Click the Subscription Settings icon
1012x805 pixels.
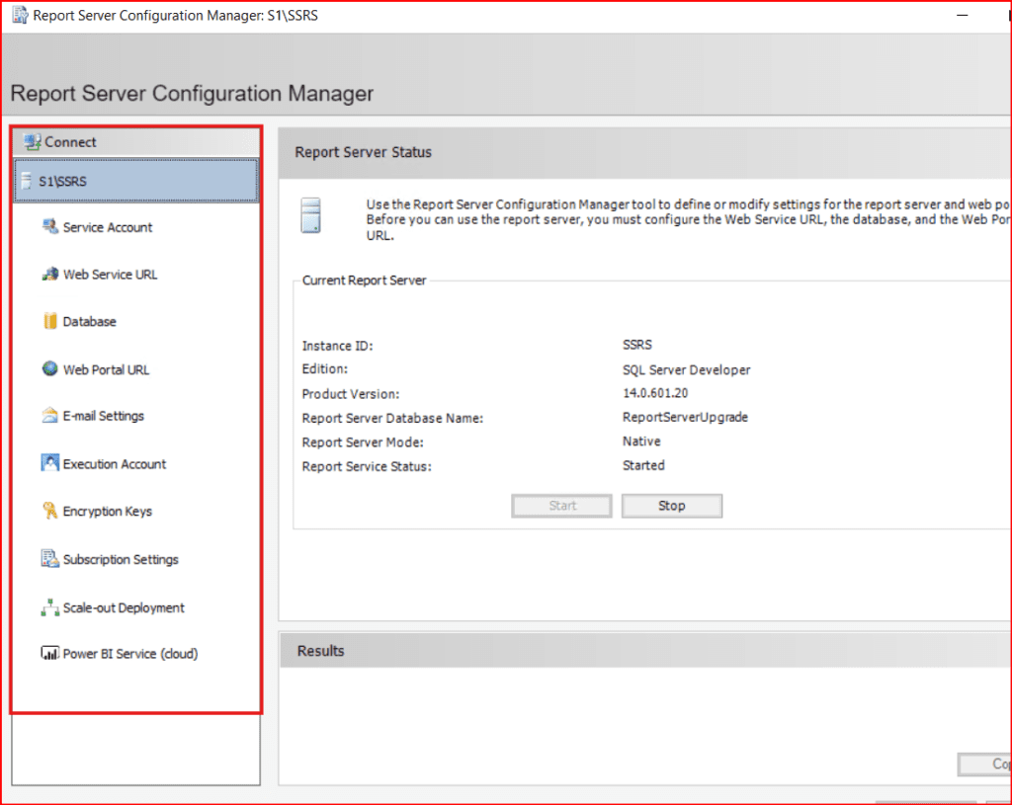point(49,559)
